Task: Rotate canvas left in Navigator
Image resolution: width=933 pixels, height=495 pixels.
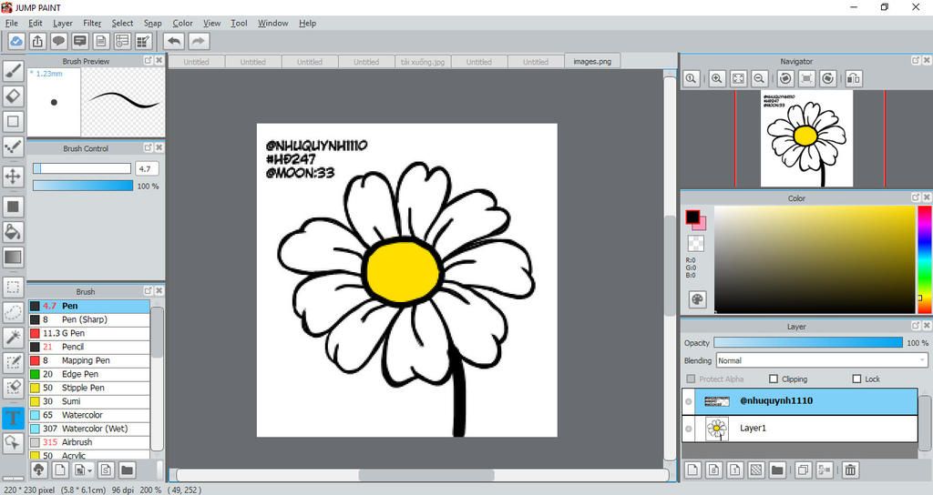Action: coord(785,78)
